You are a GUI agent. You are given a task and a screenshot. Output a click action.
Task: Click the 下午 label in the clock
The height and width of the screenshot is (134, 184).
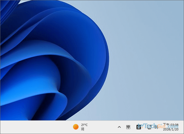[x=166, y=125]
